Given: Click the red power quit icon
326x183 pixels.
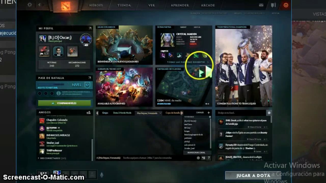Looking at the screenshot, I should 286,5.
